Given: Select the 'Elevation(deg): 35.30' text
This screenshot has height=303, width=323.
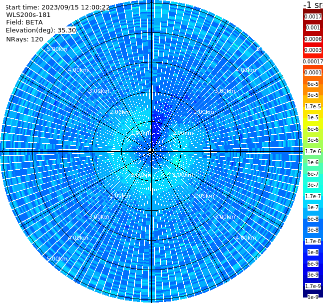Looking at the screenshot, I should pos(41,30).
